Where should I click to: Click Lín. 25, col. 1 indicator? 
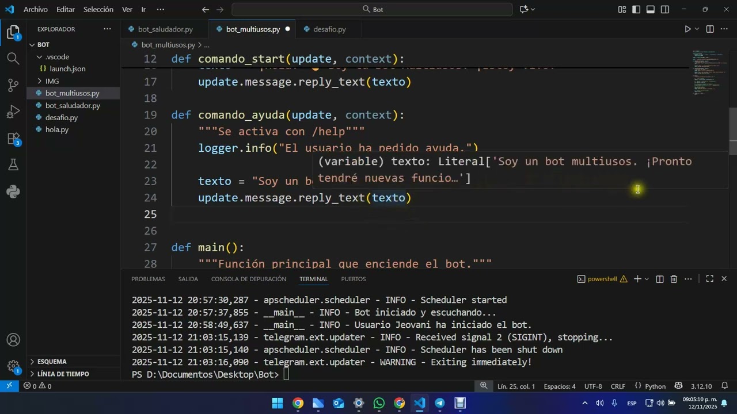[x=516, y=386]
